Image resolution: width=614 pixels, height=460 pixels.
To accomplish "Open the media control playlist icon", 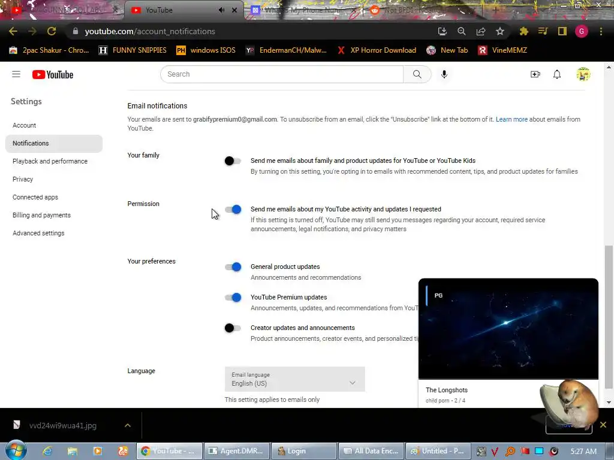I will tap(543, 31).
